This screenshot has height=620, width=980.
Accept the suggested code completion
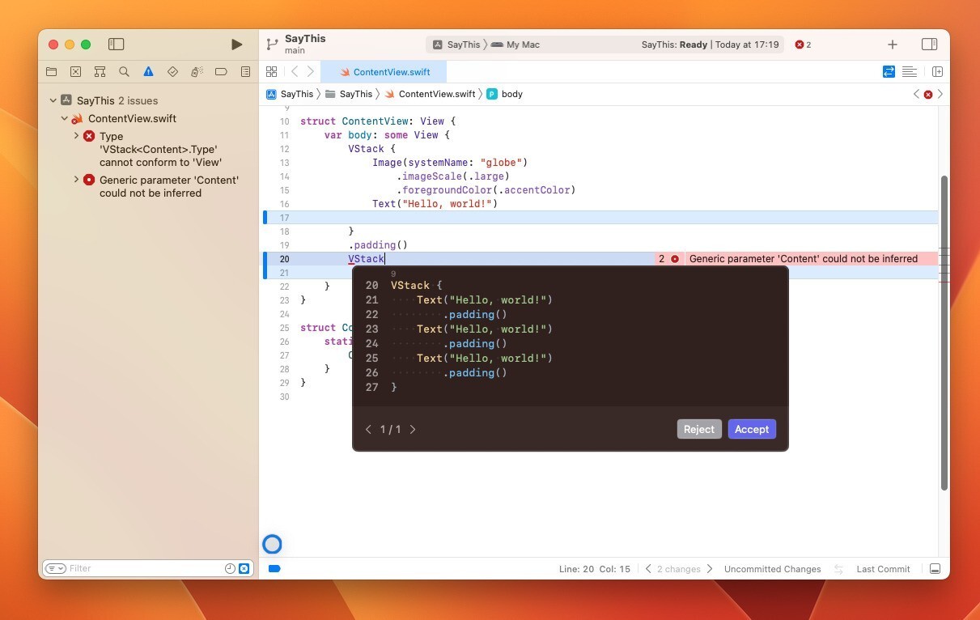(x=751, y=429)
